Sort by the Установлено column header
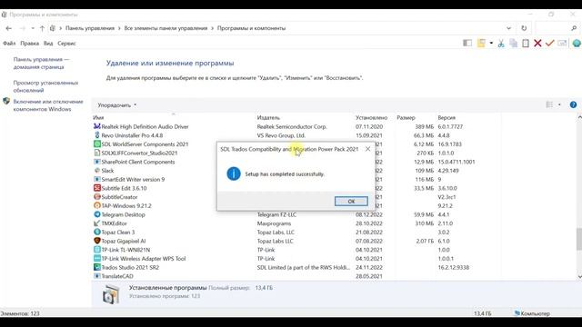Screen dimensions: 582x327 371,117
